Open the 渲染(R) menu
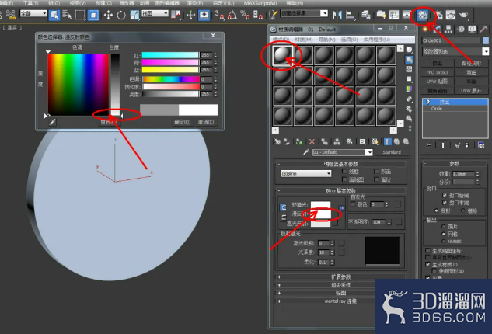The image size is (492, 334). coord(195,3)
